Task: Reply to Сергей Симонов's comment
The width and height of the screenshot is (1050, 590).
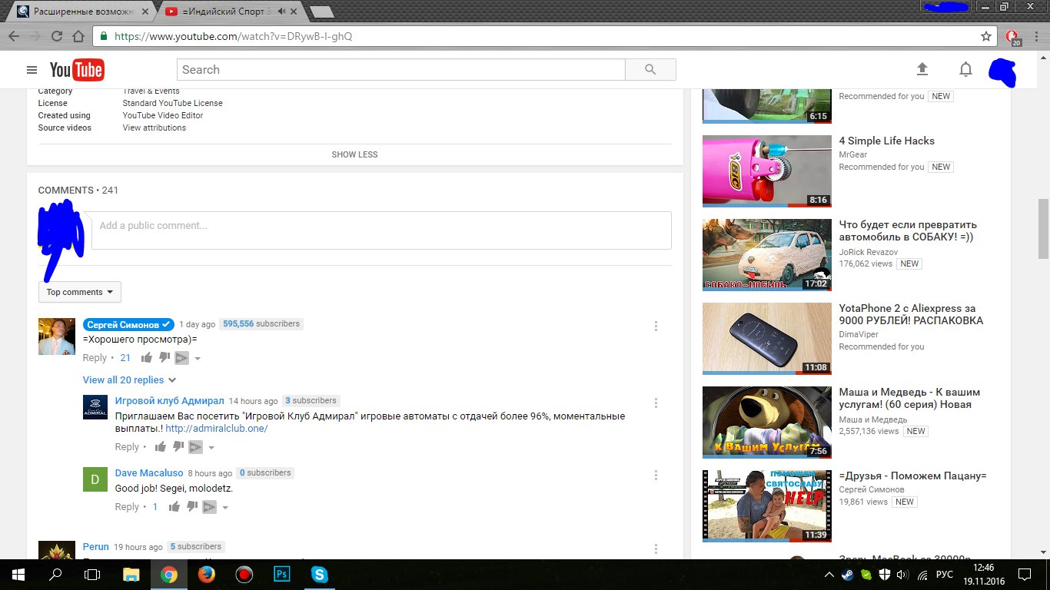Action: [95, 357]
